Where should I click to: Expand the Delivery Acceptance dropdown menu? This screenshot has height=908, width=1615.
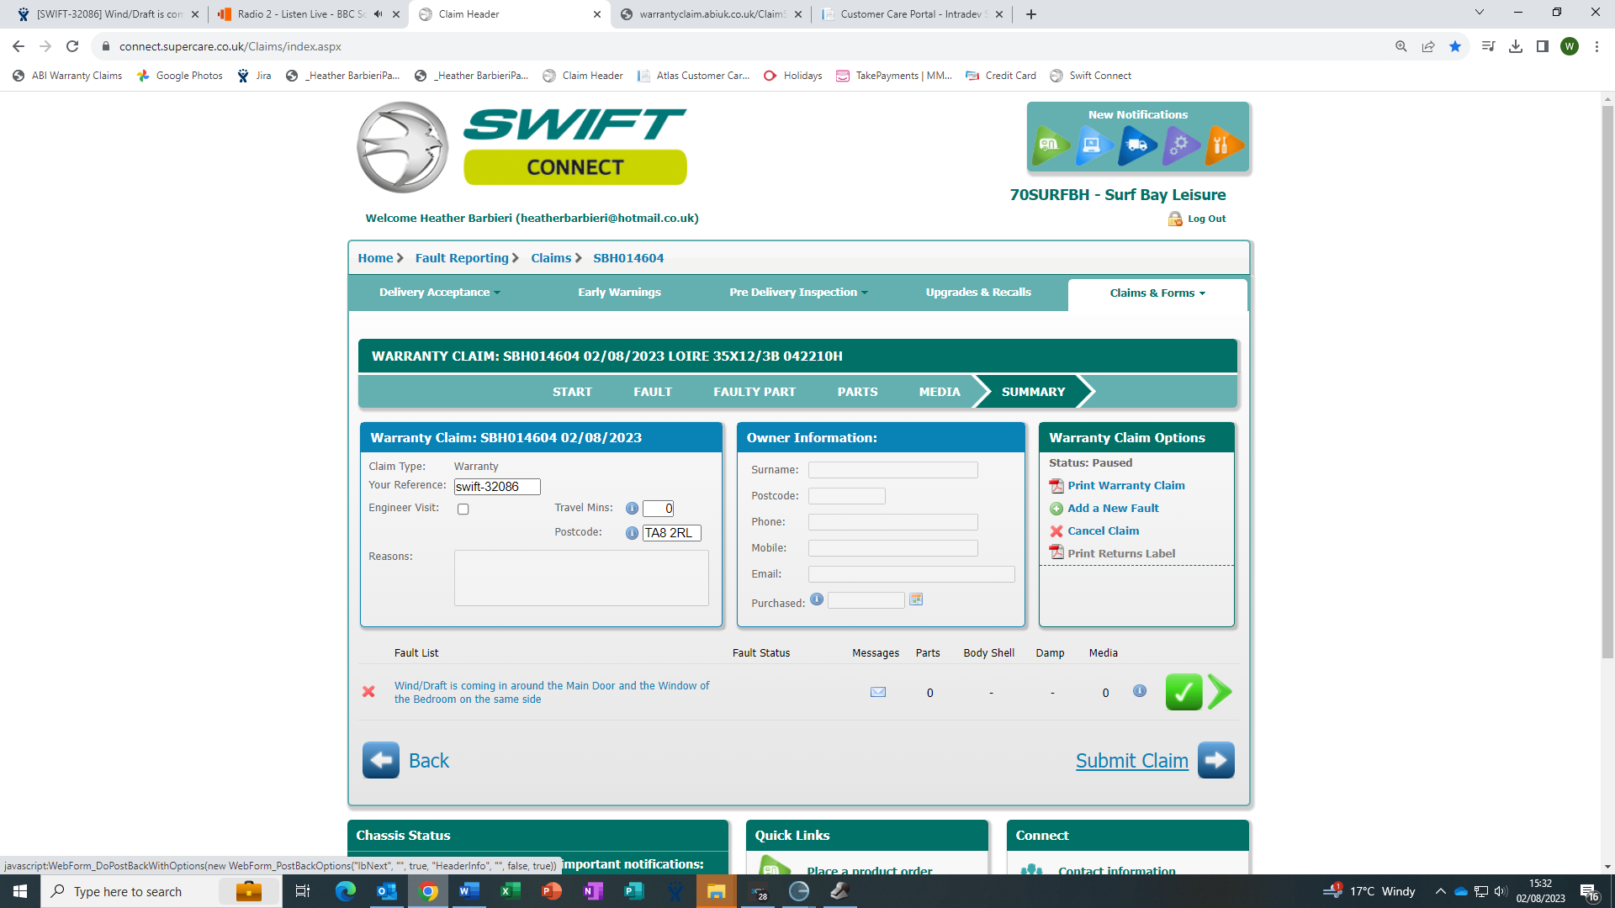tap(439, 293)
